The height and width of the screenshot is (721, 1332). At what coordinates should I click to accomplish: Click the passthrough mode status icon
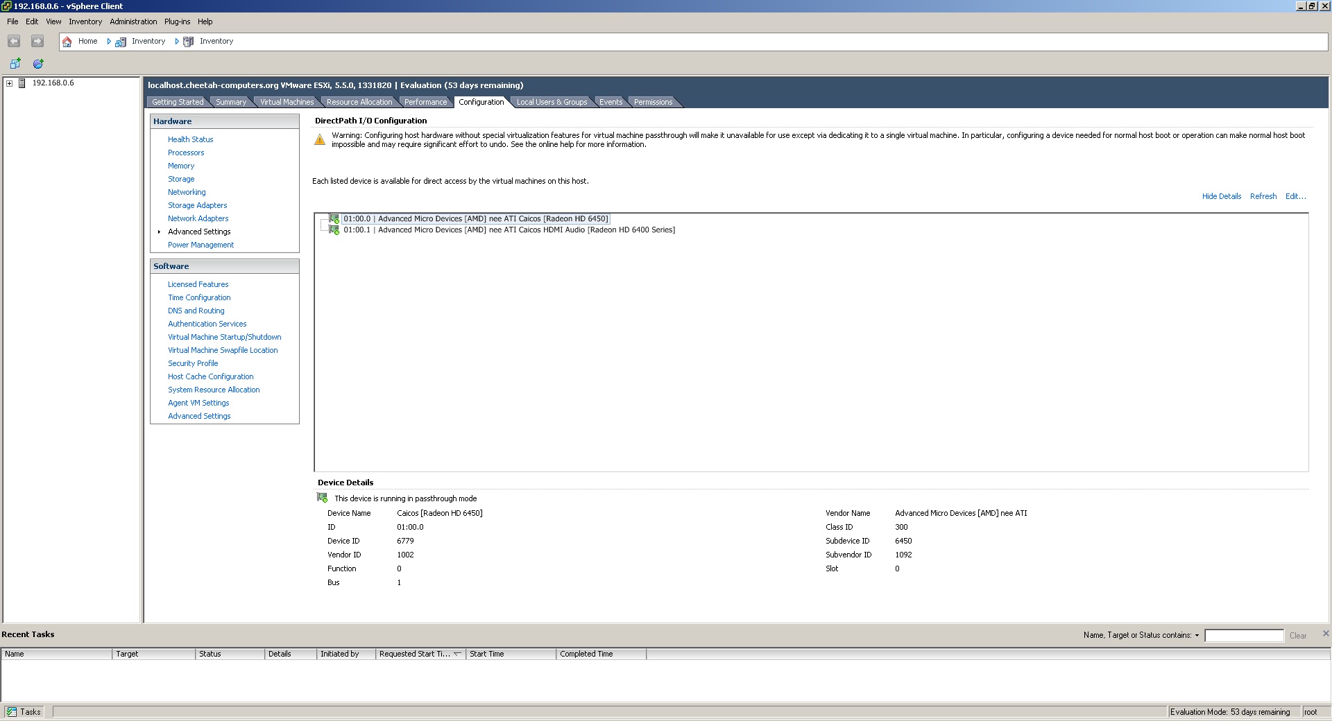point(323,498)
